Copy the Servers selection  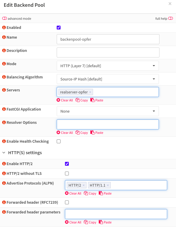tap(82, 100)
